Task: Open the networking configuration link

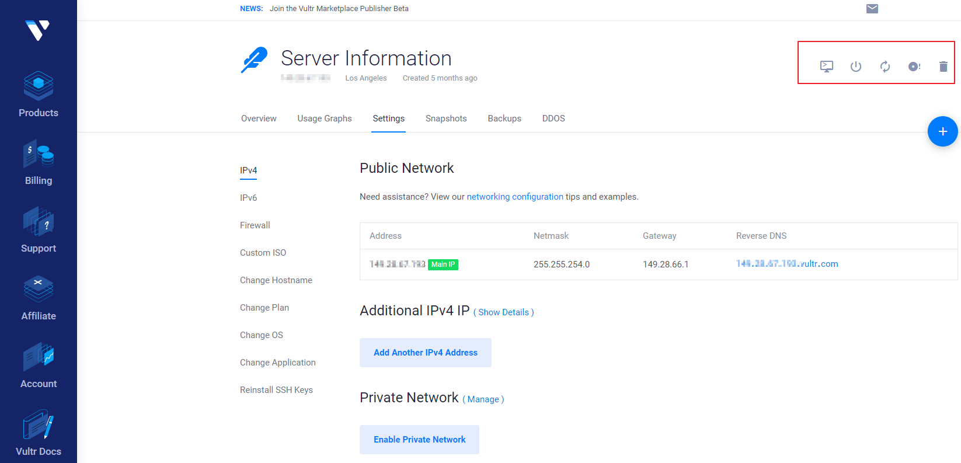Action: pos(515,197)
